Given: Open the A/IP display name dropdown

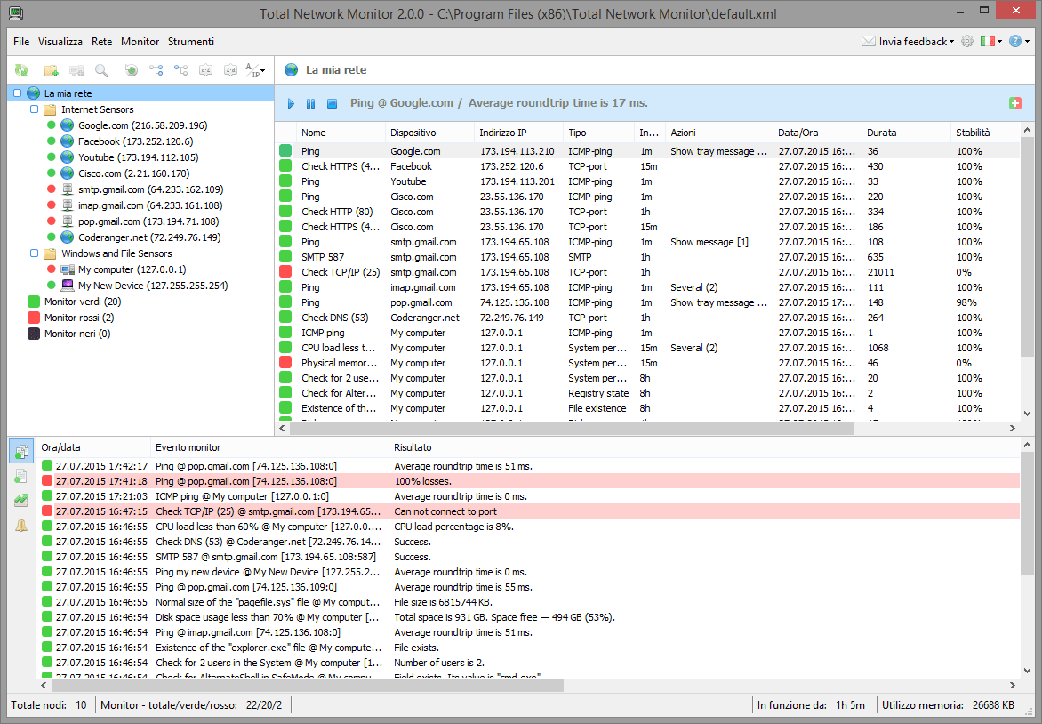Looking at the screenshot, I should point(255,70).
